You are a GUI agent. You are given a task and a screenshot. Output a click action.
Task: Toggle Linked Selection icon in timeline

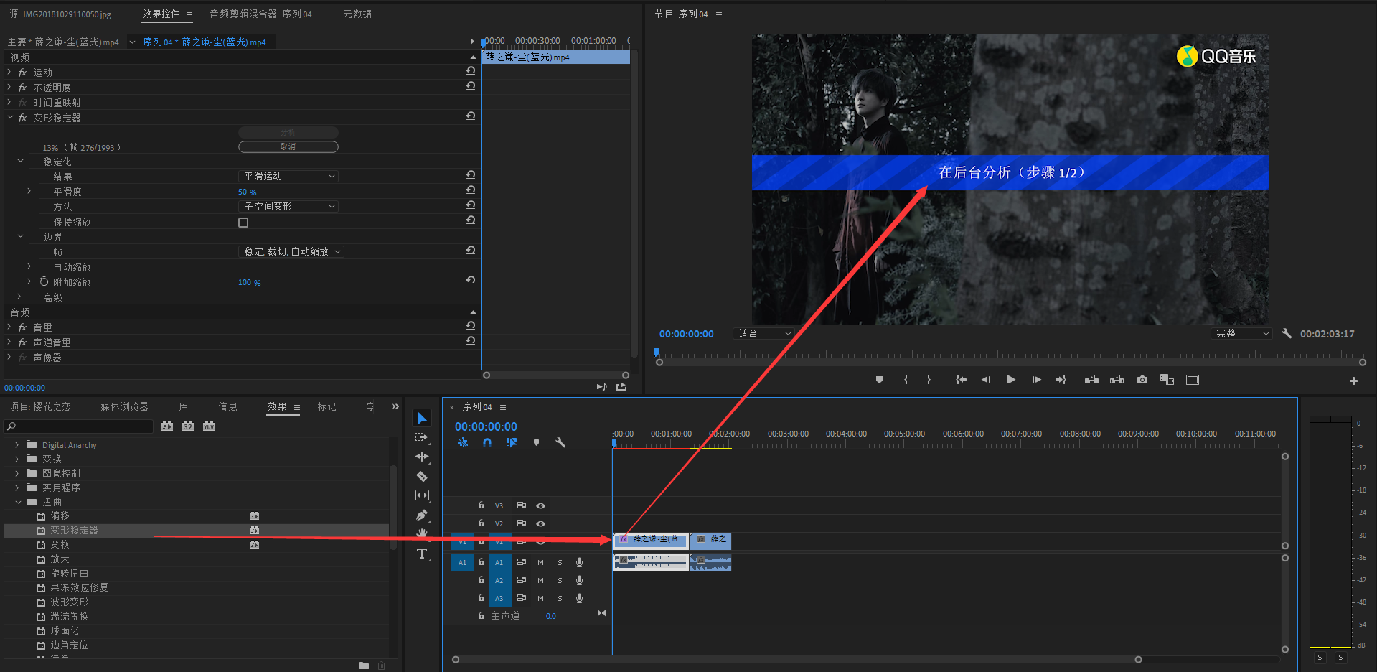click(511, 442)
